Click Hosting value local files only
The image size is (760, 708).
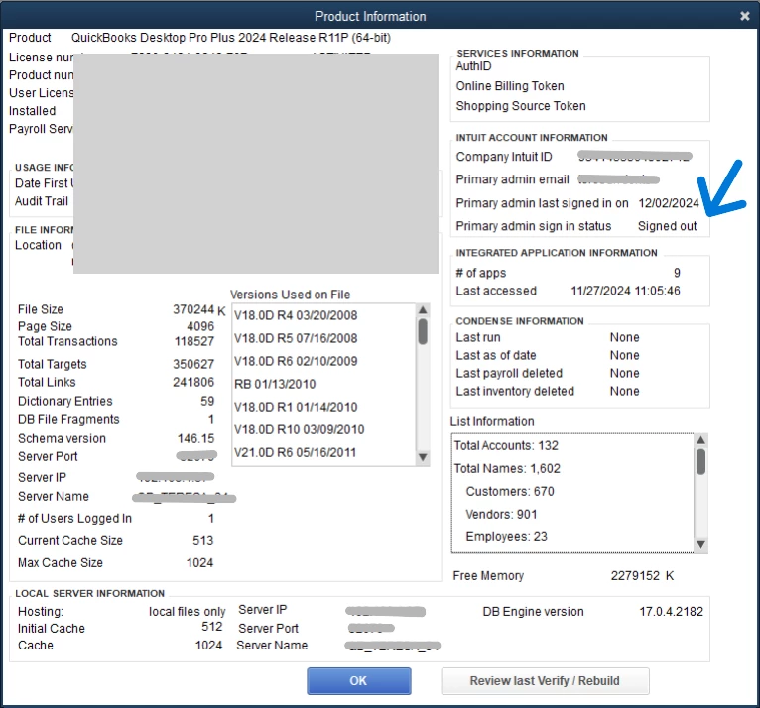[188, 611]
